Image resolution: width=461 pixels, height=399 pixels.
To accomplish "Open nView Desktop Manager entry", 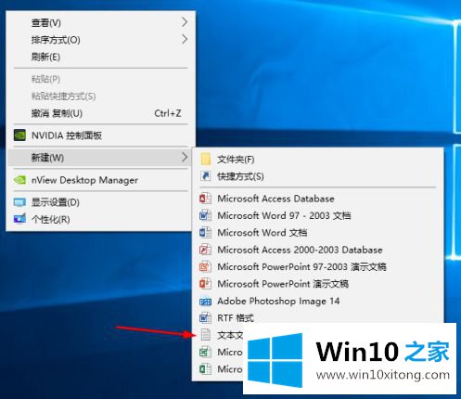I will tap(100, 180).
